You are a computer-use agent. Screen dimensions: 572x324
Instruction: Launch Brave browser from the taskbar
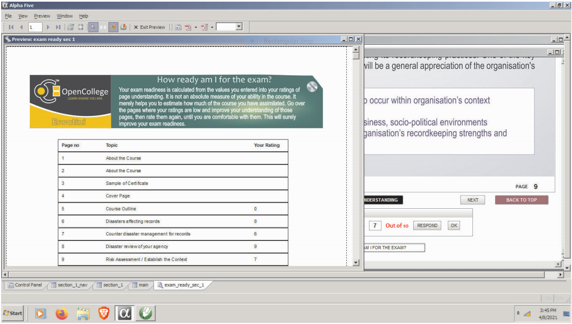(103, 313)
